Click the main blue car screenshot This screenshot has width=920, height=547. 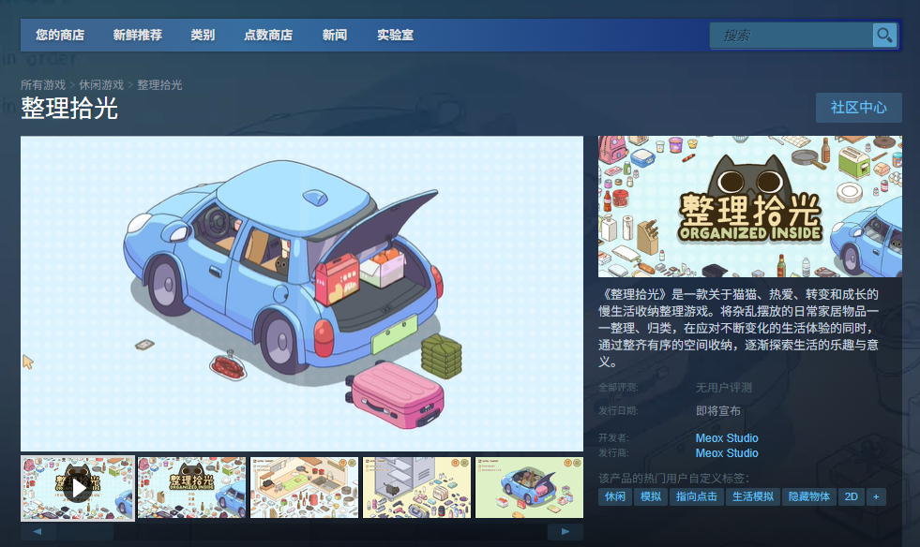point(302,294)
